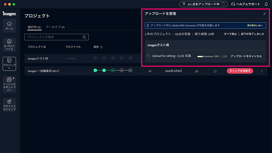Open Social Spotlight in the sidebar
This screenshot has width=272, height=153.
[x=9, y=84]
